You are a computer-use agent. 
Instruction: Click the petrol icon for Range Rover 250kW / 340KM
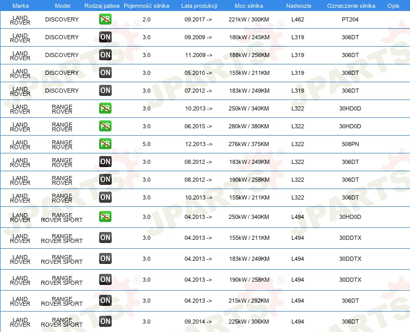click(x=105, y=108)
